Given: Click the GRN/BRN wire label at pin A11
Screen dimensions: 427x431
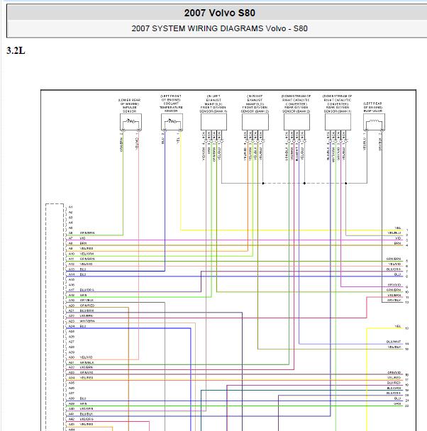Looking at the screenshot, I should tap(87, 259).
